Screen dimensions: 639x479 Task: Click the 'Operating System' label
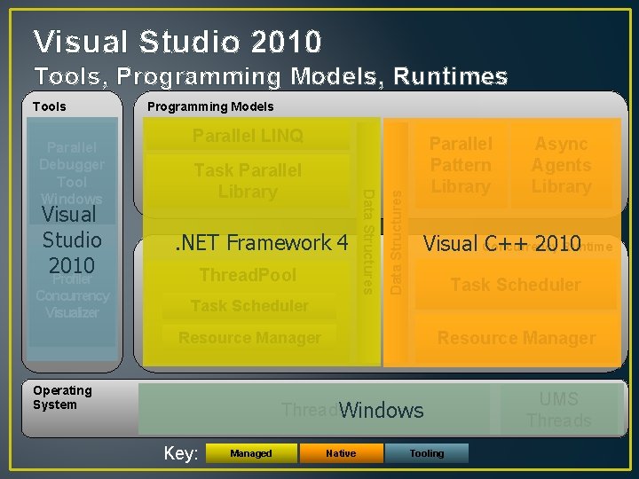(x=62, y=397)
